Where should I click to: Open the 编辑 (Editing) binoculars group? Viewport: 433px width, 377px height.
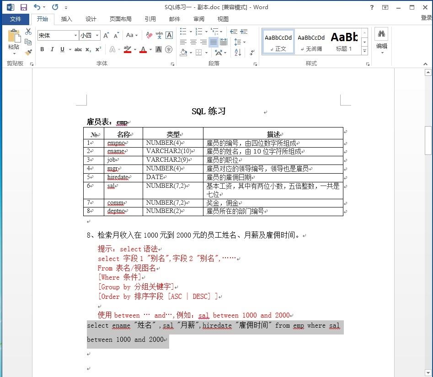[382, 41]
